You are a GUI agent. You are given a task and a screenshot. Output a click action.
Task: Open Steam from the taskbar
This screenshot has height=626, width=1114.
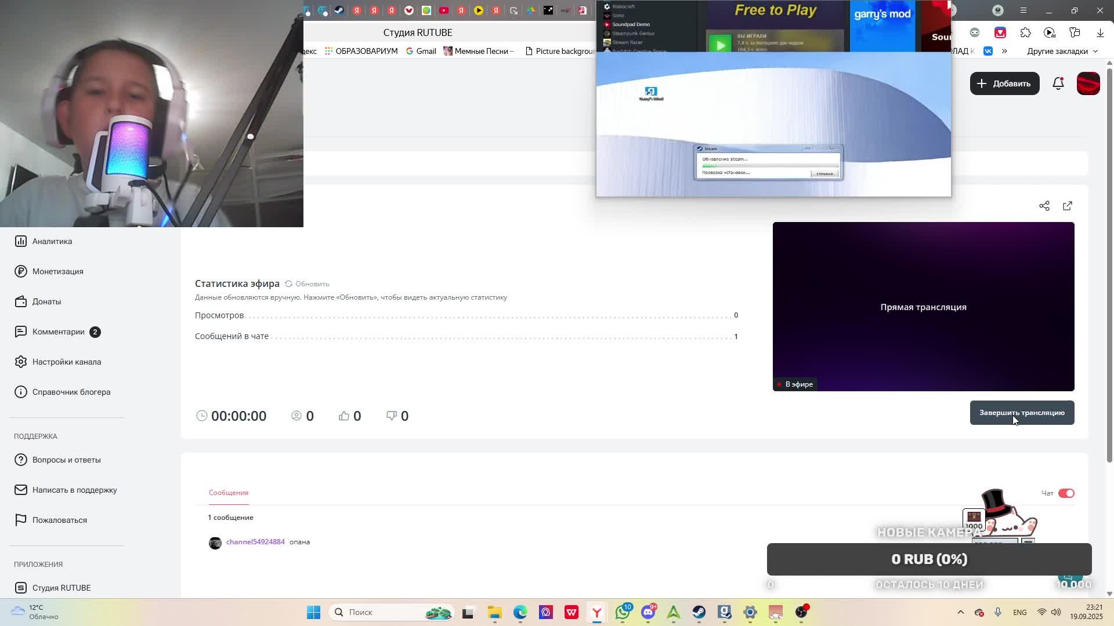click(x=699, y=612)
